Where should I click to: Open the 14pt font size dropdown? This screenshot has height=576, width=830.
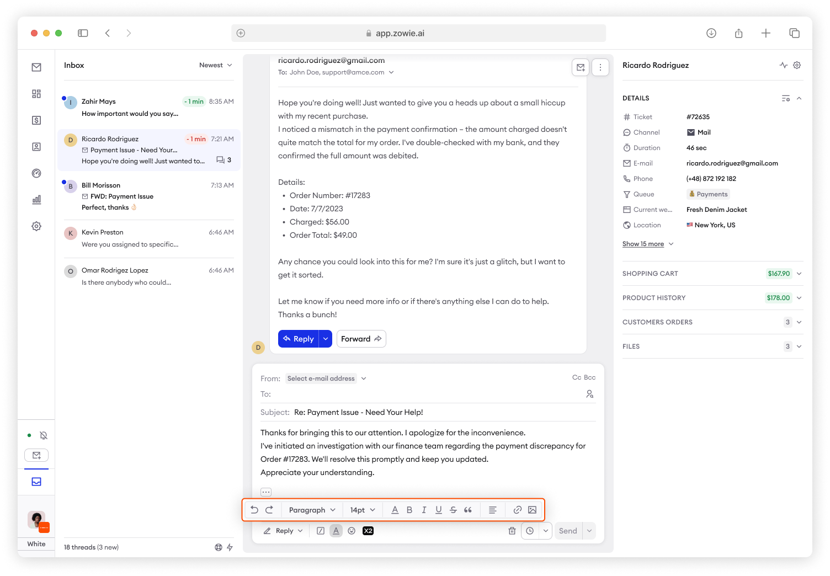[363, 510]
